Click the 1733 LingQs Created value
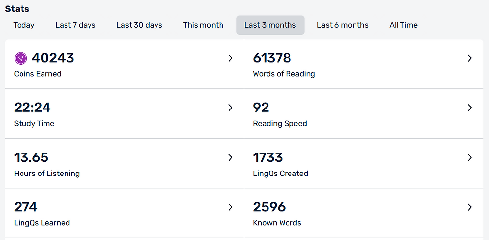Screen dimensions: 489x240 point(268,157)
